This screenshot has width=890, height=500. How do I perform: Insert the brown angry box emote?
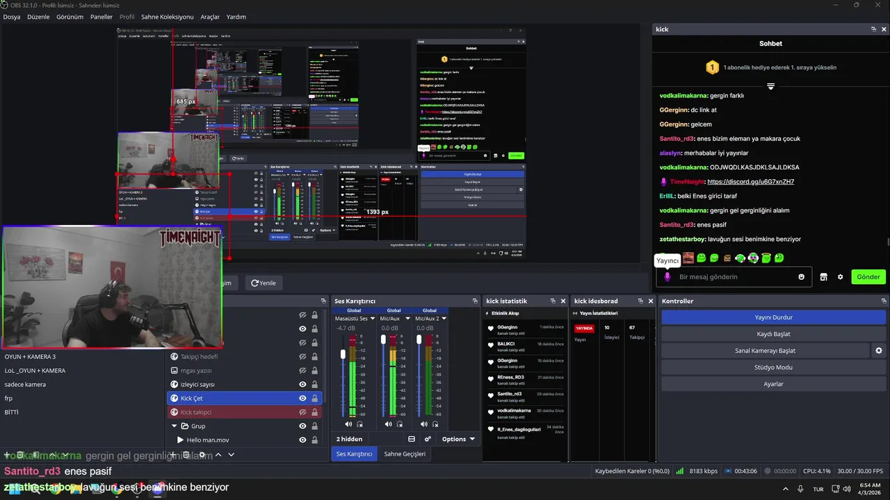(x=727, y=258)
